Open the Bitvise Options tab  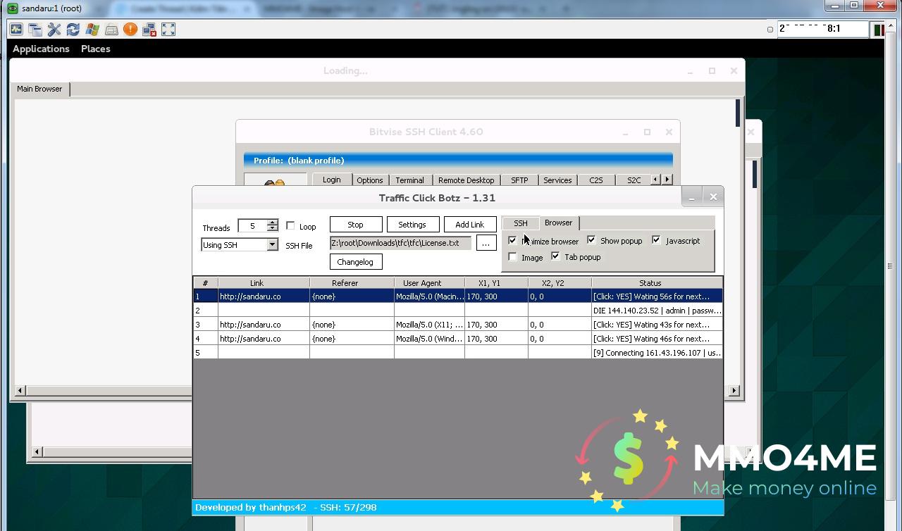pyautogui.click(x=370, y=180)
